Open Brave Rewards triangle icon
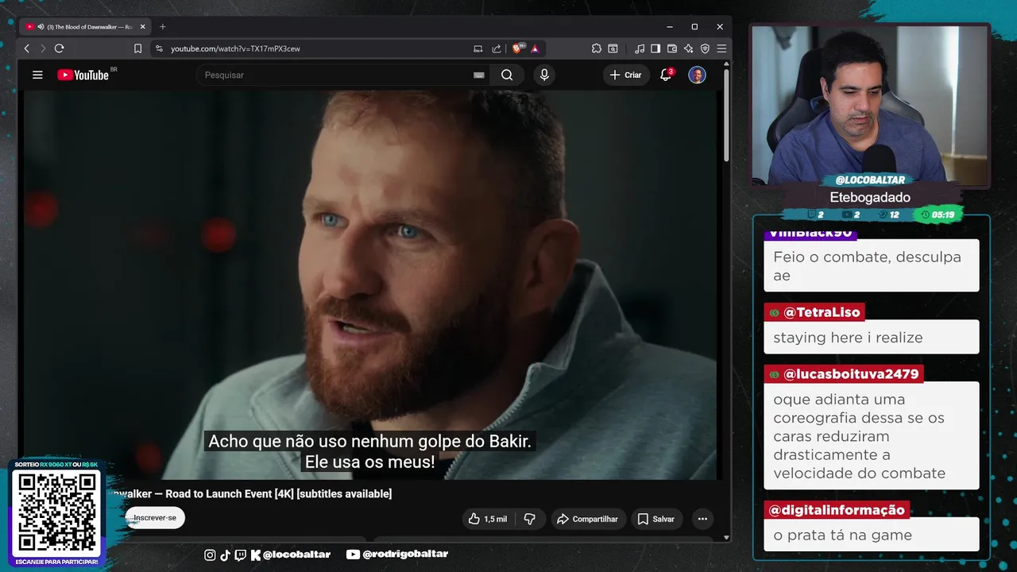This screenshot has height=572, width=1017. click(x=536, y=48)
